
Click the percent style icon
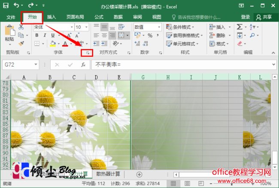[x=150, y=36]
